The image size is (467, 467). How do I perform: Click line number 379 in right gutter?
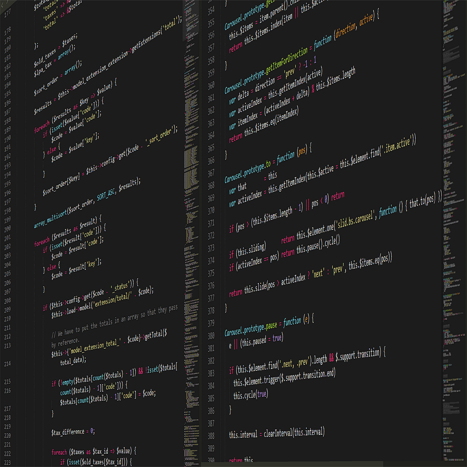point(211,323)
